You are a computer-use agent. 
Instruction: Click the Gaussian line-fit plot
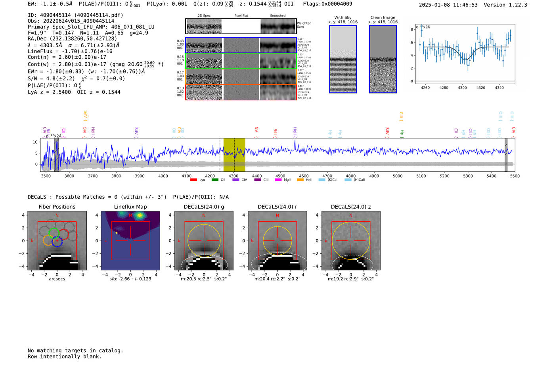pyautogui.click(x=465, y=54)
